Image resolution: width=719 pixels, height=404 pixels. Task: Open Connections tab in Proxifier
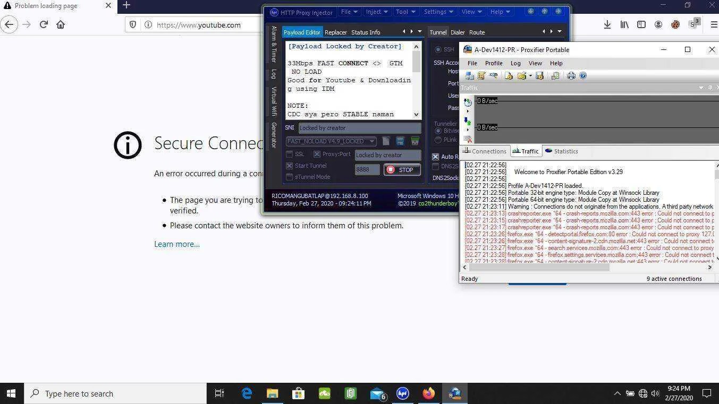(x=485, y=151)
